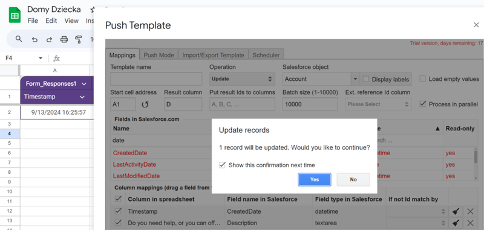
Task: Select column A header in spreadsheet
Action: click(x=55, y=71)
